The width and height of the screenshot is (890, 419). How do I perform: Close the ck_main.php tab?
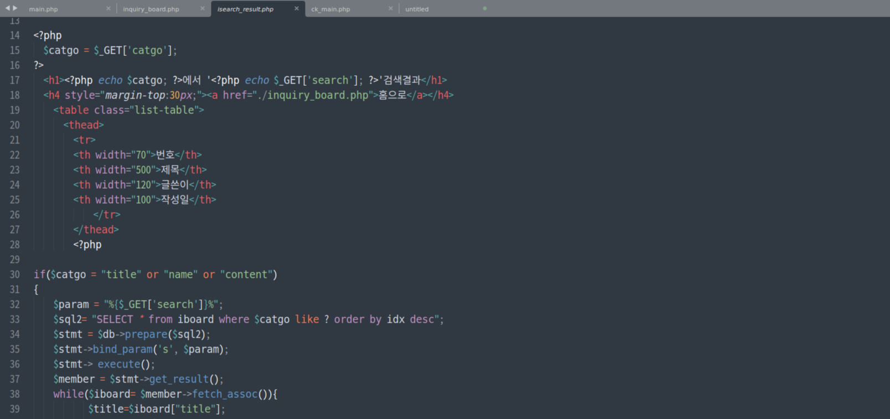click(391, 8)
